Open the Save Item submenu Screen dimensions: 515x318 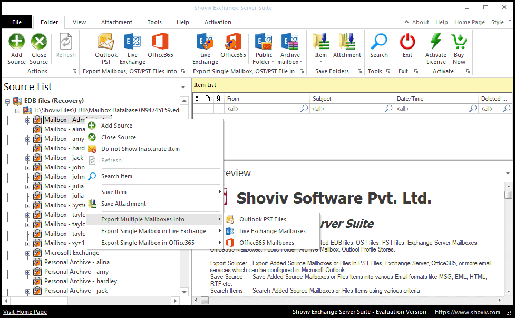point(154,192)
